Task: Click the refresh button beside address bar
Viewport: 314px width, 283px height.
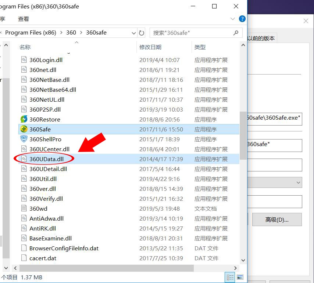Action: [x=142, y=33]
